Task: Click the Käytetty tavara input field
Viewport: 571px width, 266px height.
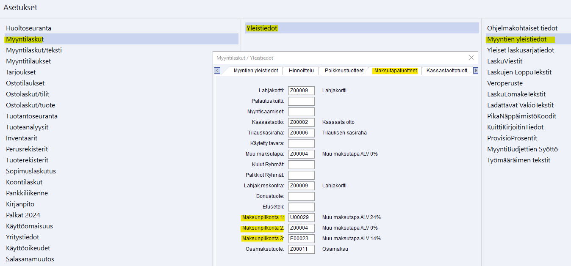Action: pyautogui.click(x=301, y=143)
